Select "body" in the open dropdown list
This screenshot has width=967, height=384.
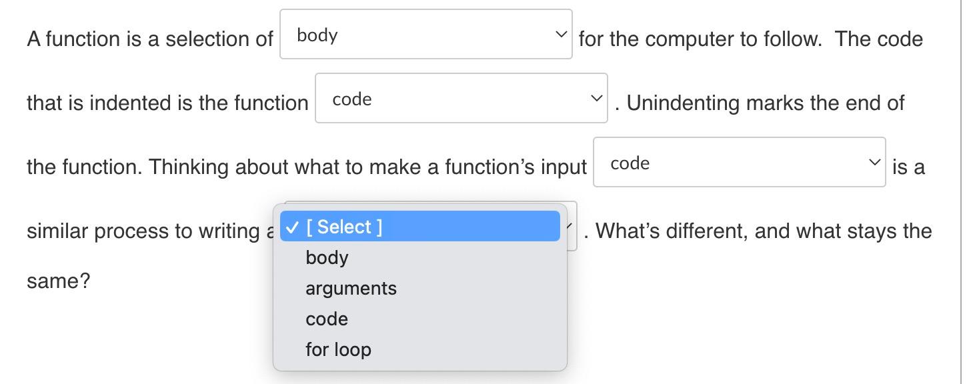click(x=326, y=257)
